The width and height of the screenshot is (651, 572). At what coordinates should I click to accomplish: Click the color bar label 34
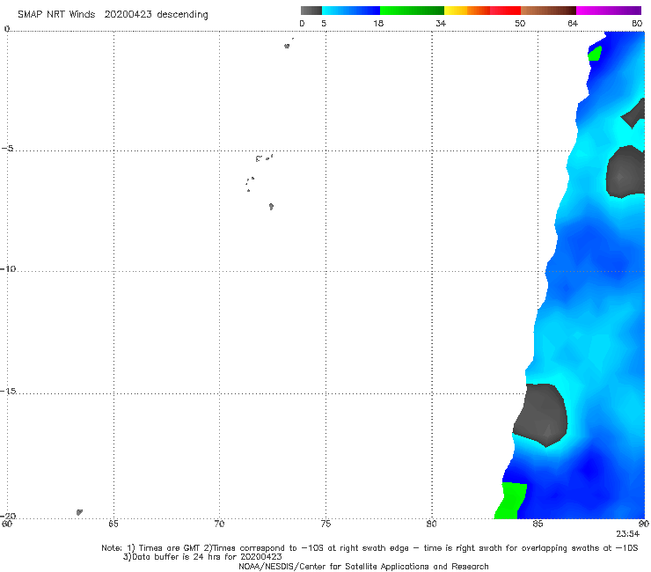coord(441,23)
